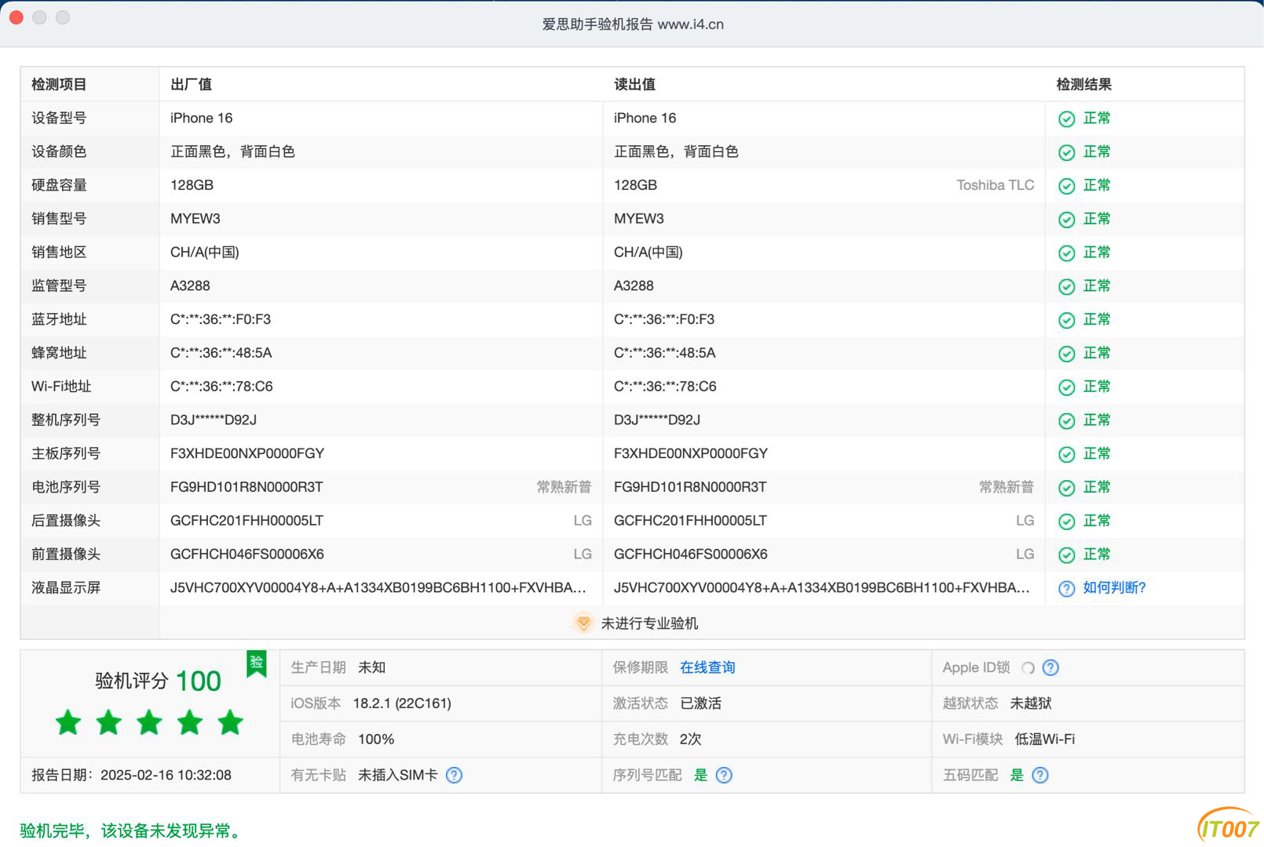Click green check icon in 硬盘容量 row
The height and width of the screenshot is (847, 1264).
tap(1066, 186)
